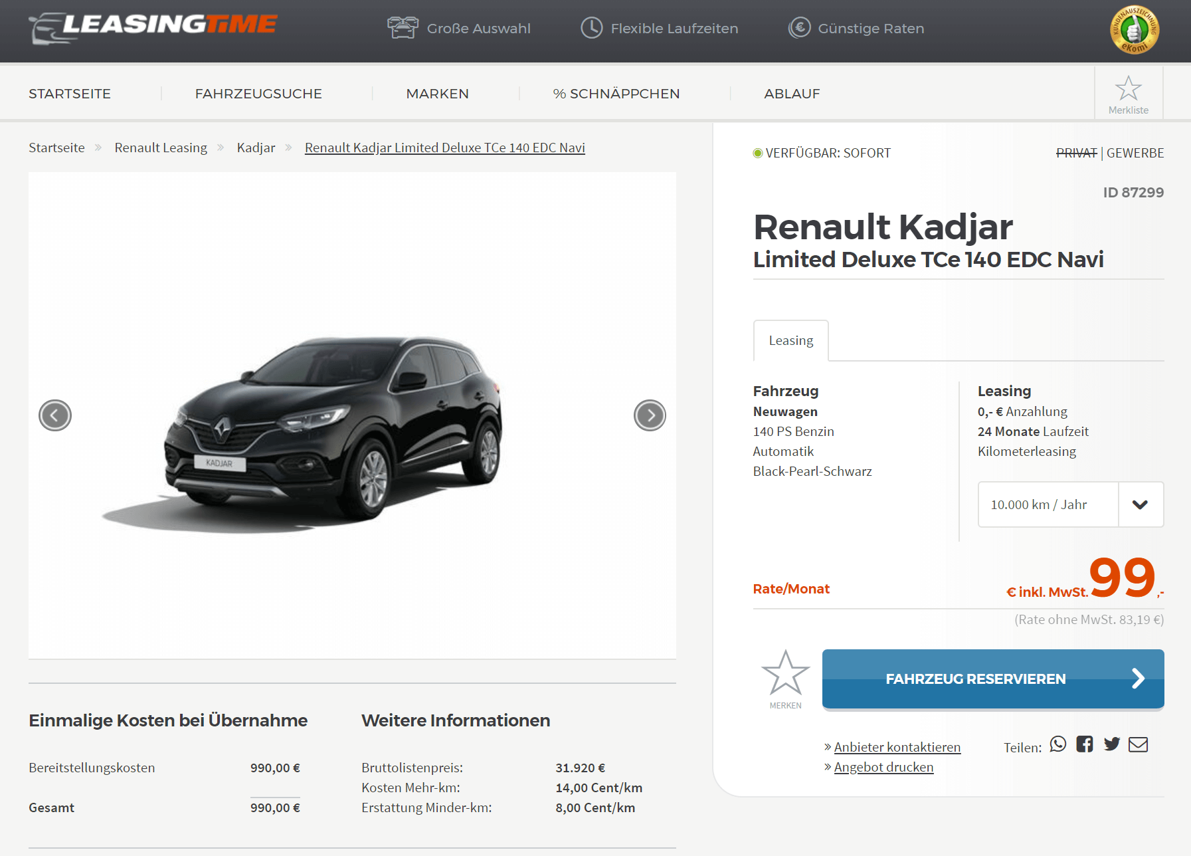The image size is (1191, 856).
Task: Click Kadjar breadcrumb link
Action: pyautogui.click(x=256, y=148)
